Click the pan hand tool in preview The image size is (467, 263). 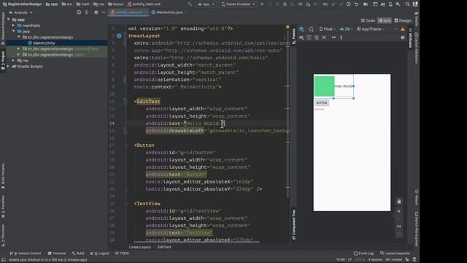(399, 202)
